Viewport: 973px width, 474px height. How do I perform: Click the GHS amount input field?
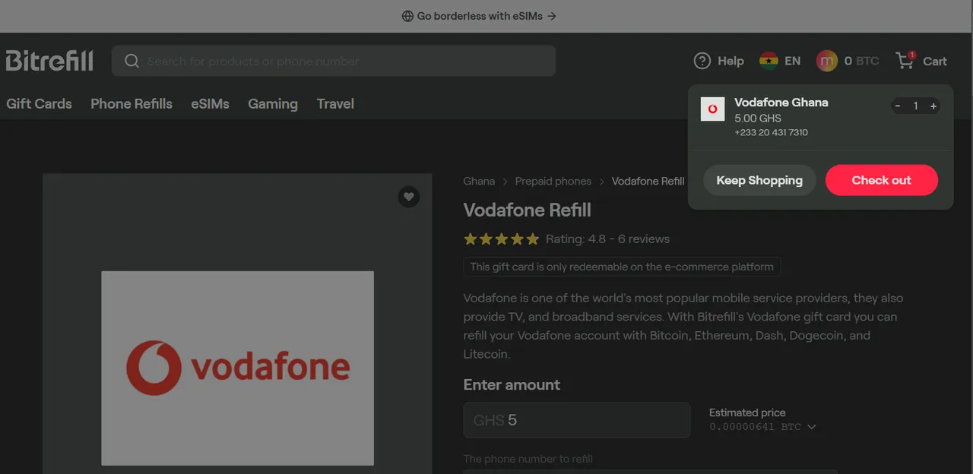coord(577,420)
